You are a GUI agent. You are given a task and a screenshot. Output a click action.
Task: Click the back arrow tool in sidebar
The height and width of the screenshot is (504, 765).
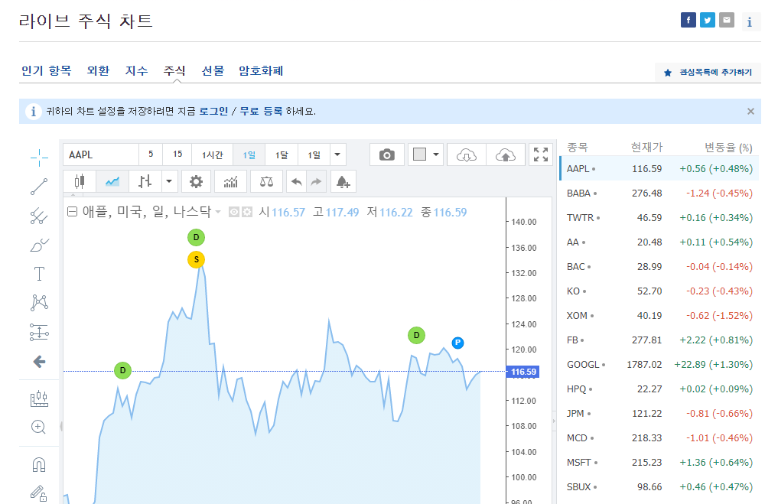point(39,362)
